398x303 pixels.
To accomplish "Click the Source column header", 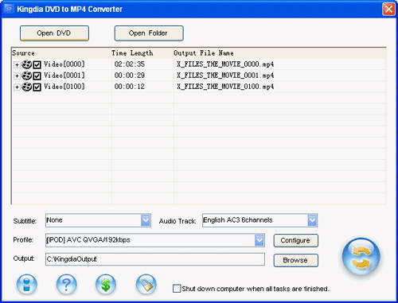I will [x=61, y=53].
